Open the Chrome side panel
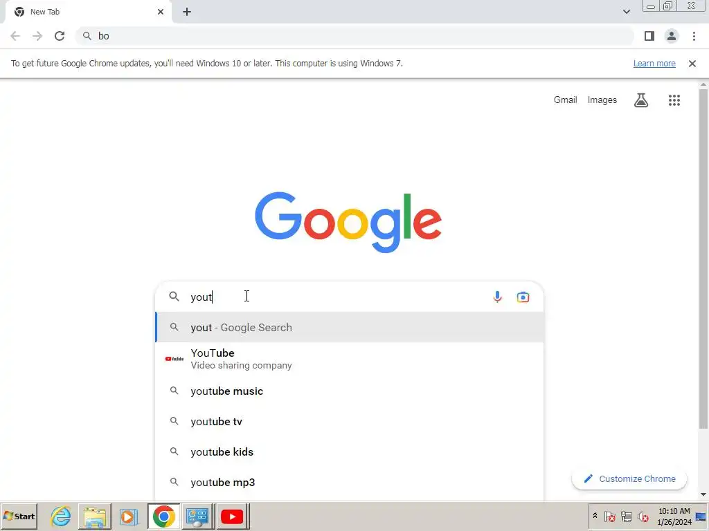709x531 pixels. pos(649,36)
